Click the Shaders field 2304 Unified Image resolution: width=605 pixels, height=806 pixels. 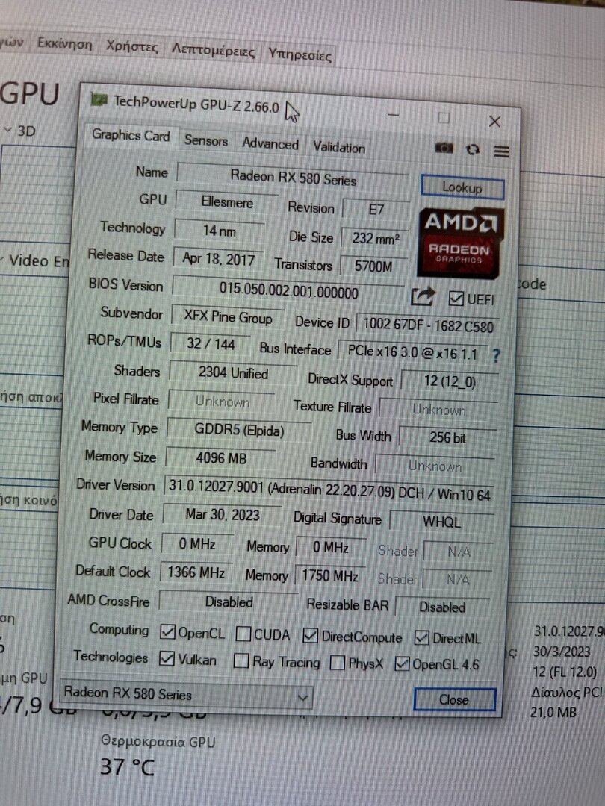233,372
